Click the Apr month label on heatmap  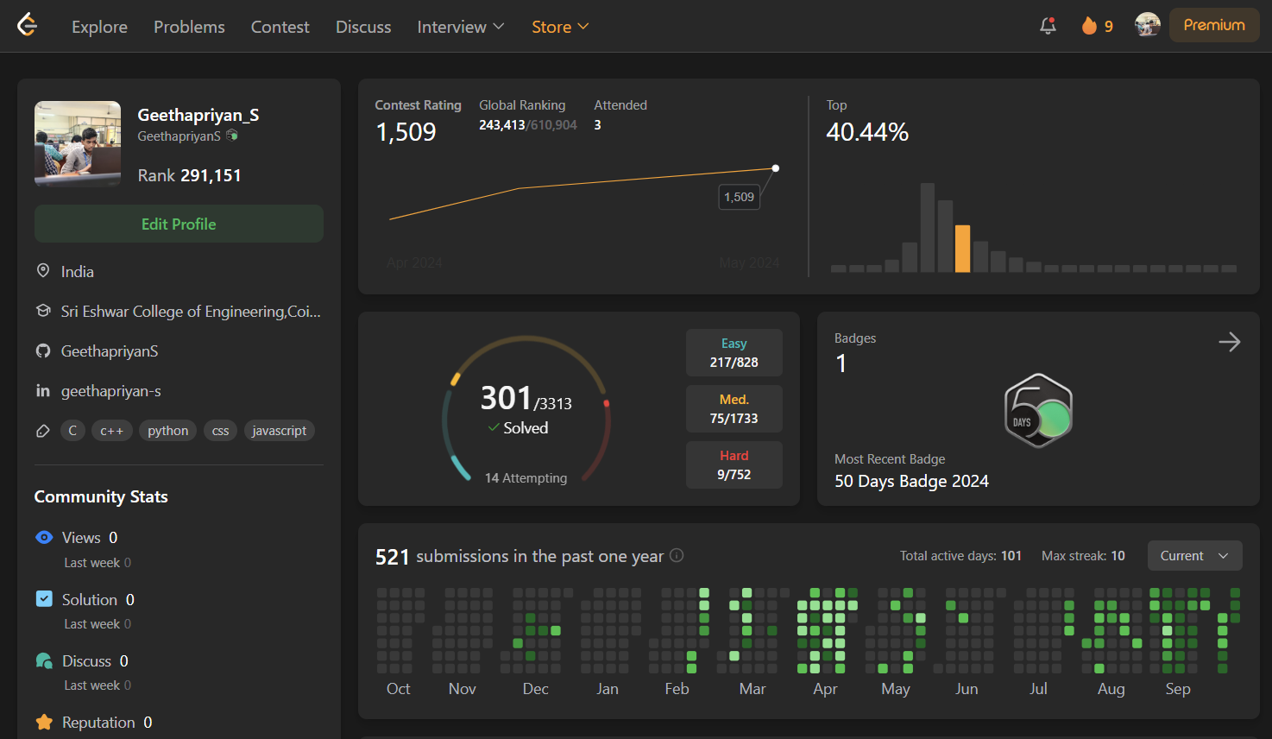tap(825, 688)
